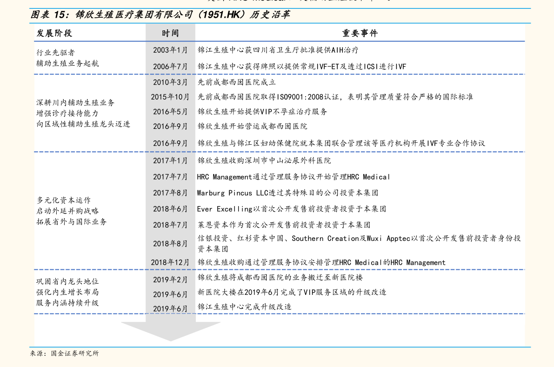Click event about Warburg Pincus LLC
554x367 pixels.
287,193
